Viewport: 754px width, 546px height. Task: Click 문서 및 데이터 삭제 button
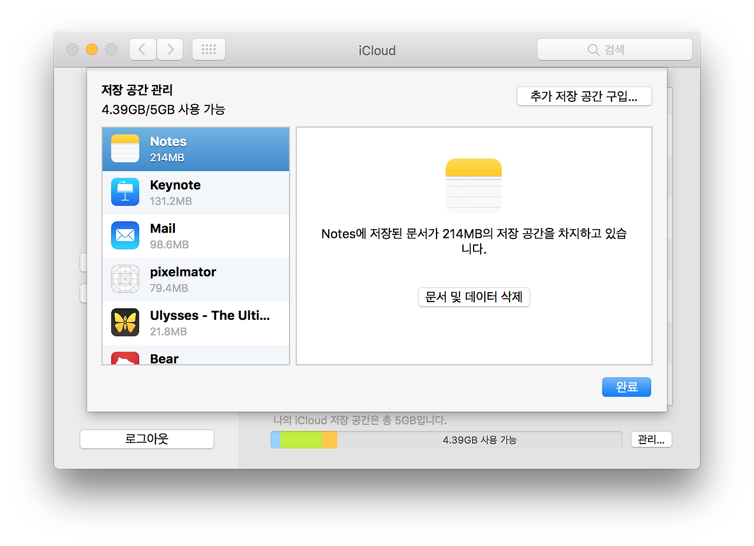point(474,297)
